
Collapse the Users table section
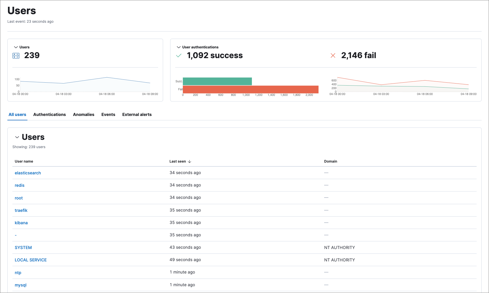(x=17, y=137)
